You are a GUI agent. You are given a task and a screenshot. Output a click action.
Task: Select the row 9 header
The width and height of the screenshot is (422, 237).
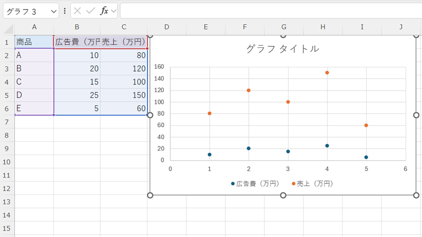coord(7,149)
